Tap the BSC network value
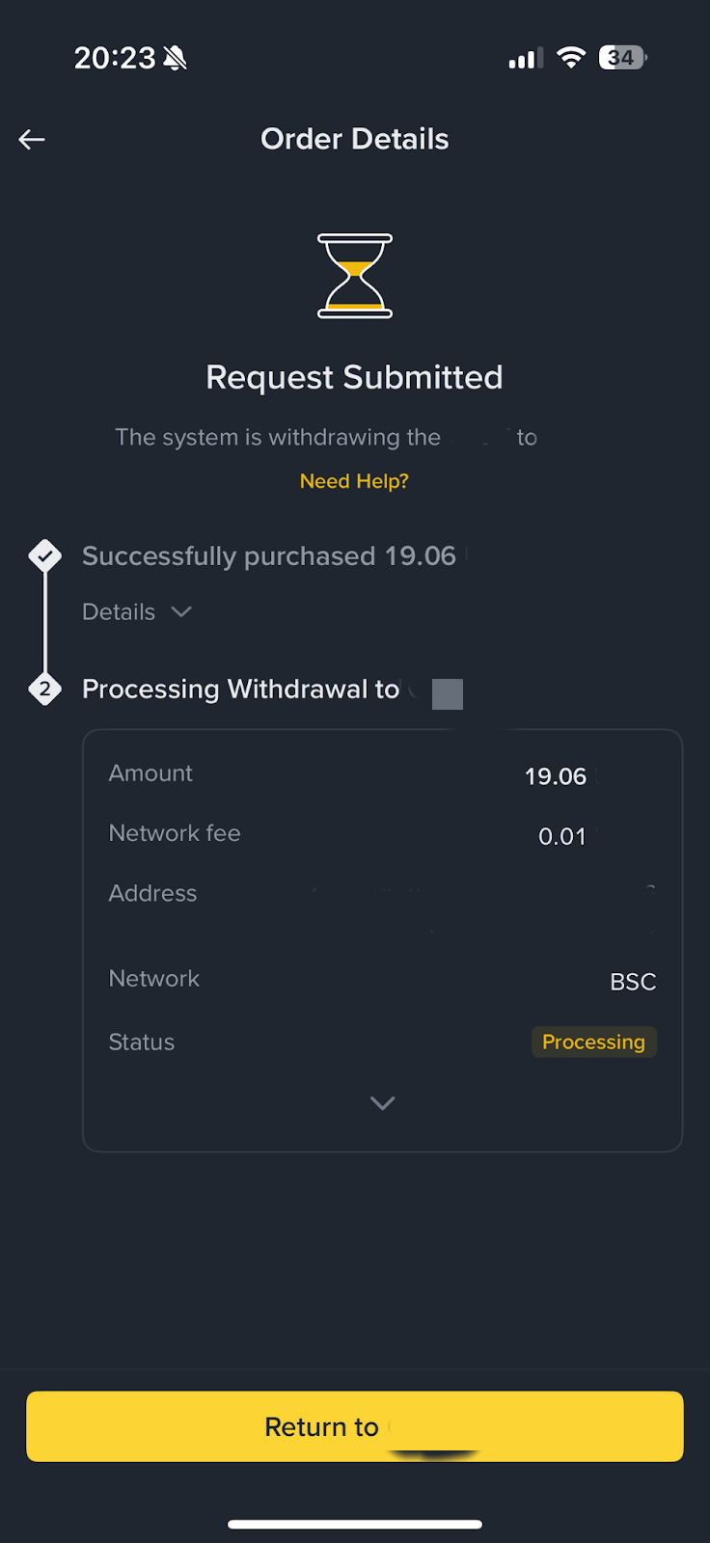 633,982
